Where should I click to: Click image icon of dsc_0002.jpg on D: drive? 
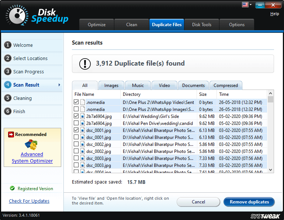[83, 144]
